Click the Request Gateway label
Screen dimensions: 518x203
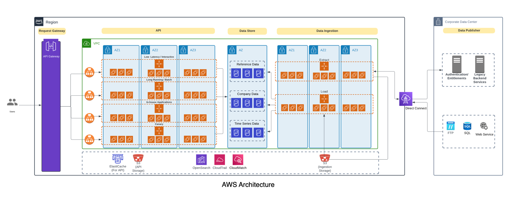[x=52, y=31]
